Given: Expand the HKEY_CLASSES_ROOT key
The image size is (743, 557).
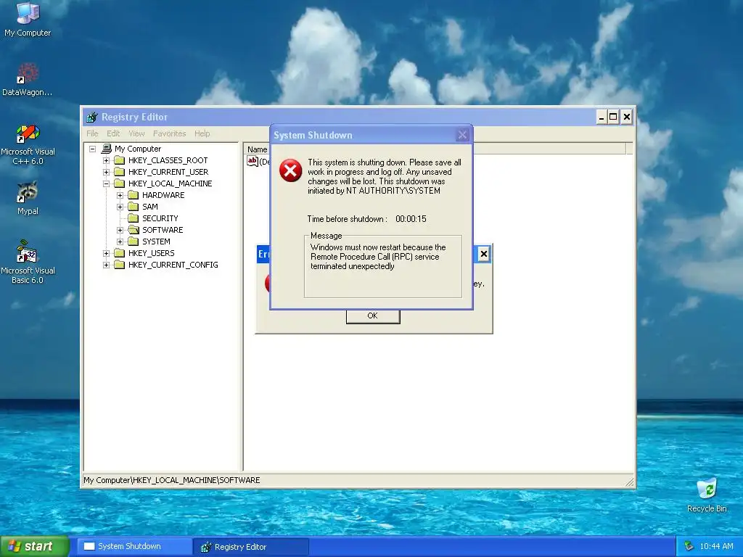Looking at the screenshot, I should pos(106,160).
